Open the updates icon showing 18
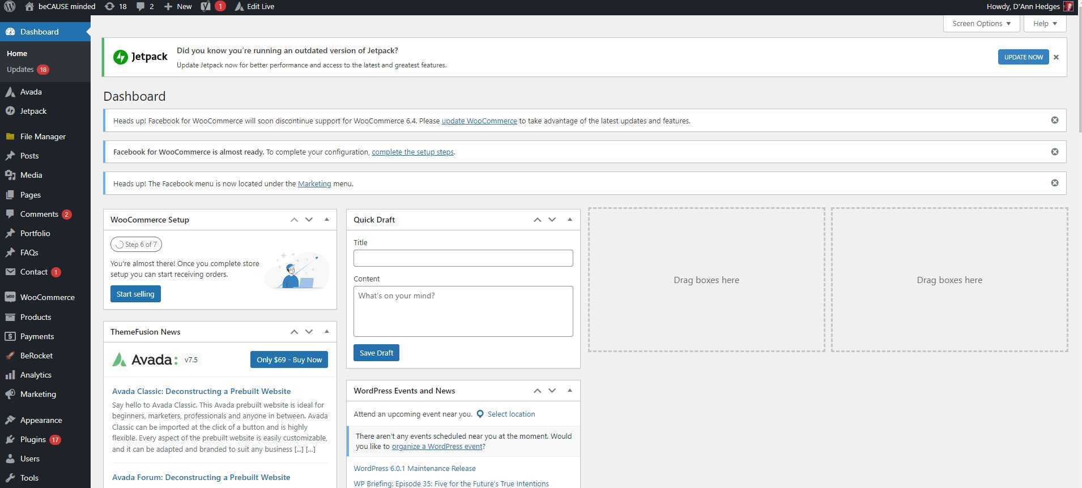Image resolution: width=1082 pixels, height=488 pixels. point(116,7)
